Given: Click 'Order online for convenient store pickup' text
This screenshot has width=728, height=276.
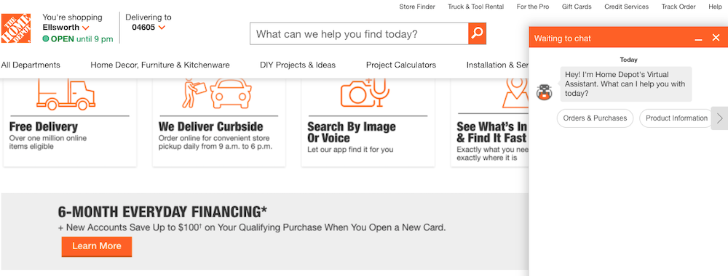Looking at the screenshot, I should pyautogui.click(x=215, y=142).
